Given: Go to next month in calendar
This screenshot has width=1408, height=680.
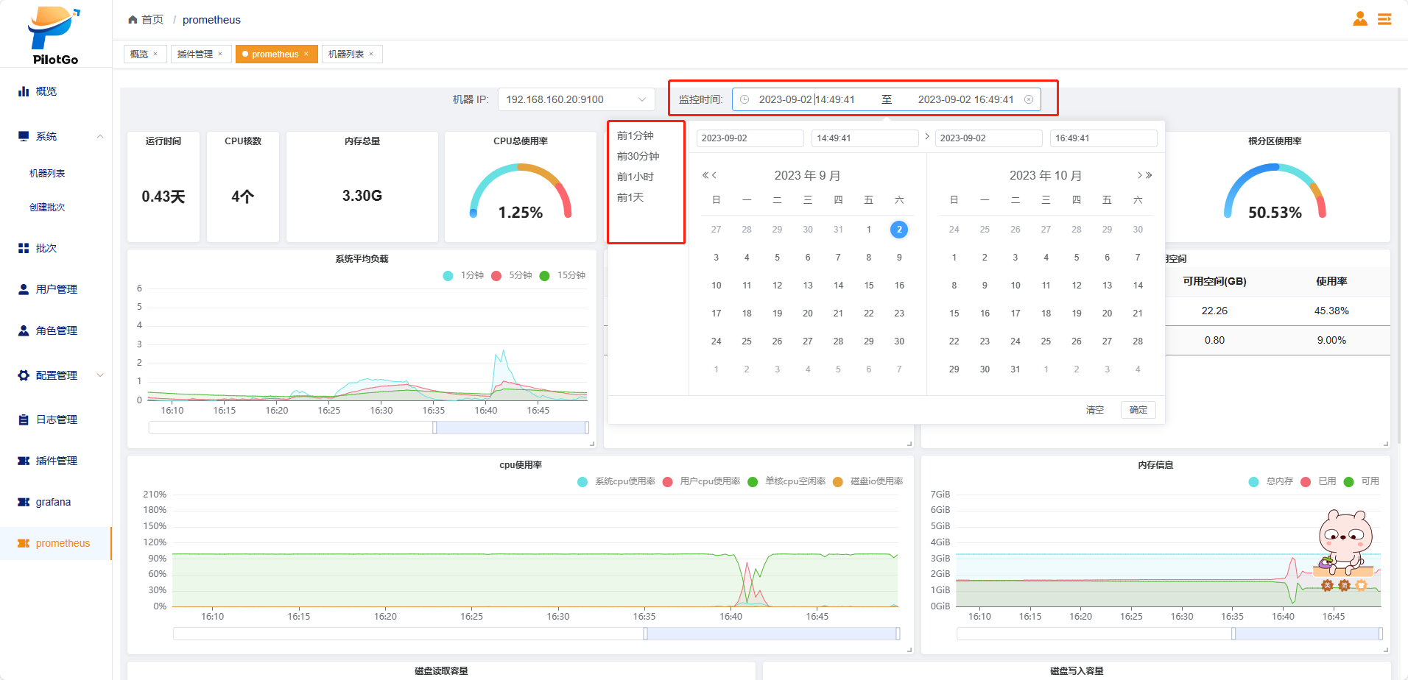Looking at the screenshot, I should coord(1139,175).
